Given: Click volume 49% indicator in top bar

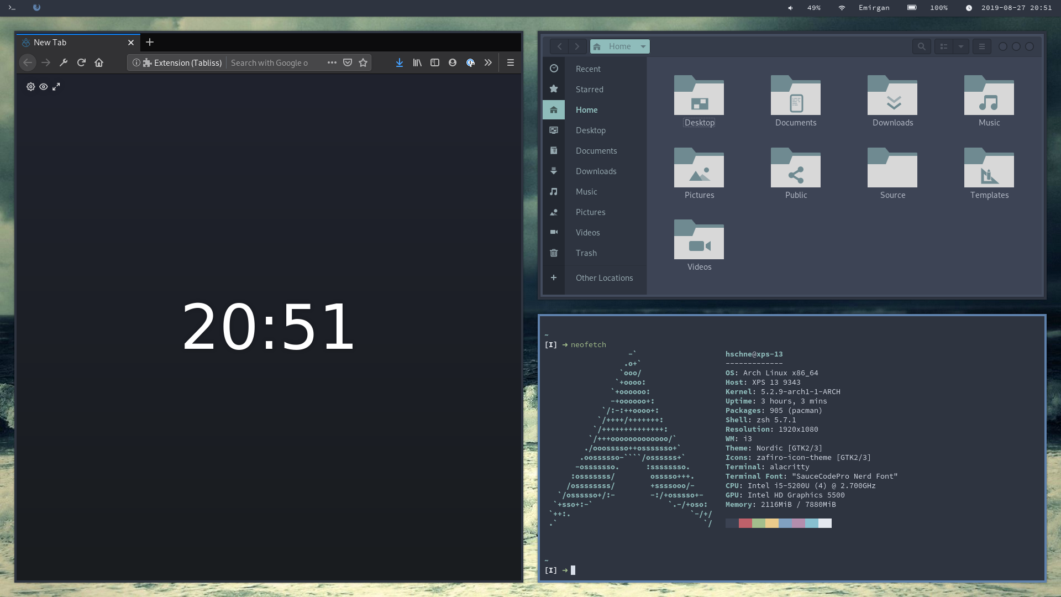Looking at the screenshot, I should [x=804, y=8].
